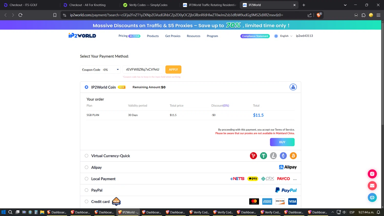The width and height of the screenshot is (384, 216).
Task: Click the globe language icon
Action: coord(276,36)
